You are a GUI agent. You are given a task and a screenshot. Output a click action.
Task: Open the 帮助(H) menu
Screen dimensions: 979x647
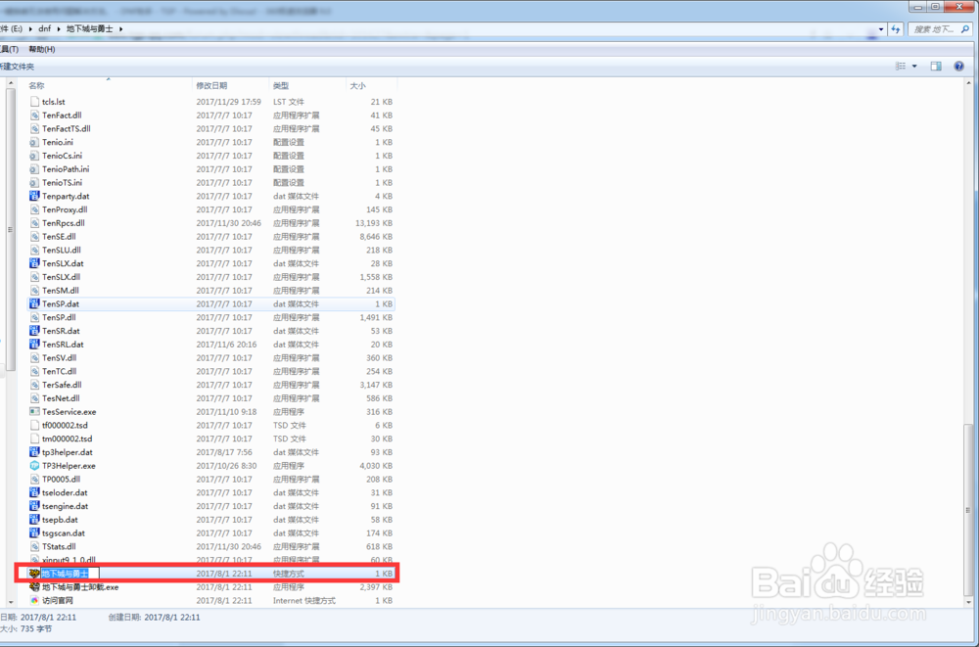click(42, 49)
